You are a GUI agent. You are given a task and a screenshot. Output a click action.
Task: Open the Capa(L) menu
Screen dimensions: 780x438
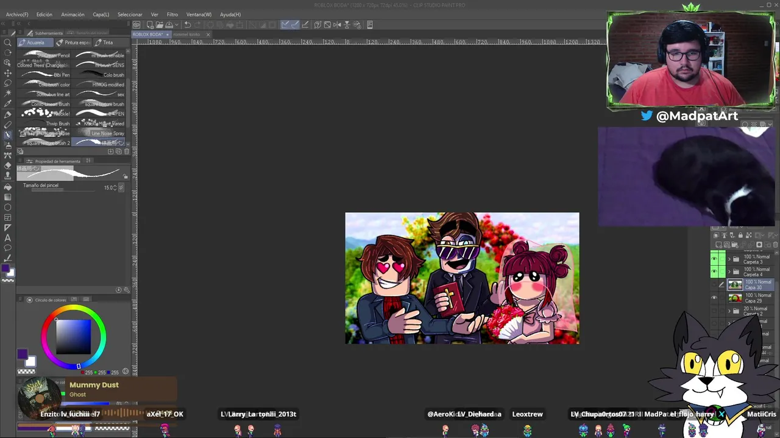tap(101, 15)
